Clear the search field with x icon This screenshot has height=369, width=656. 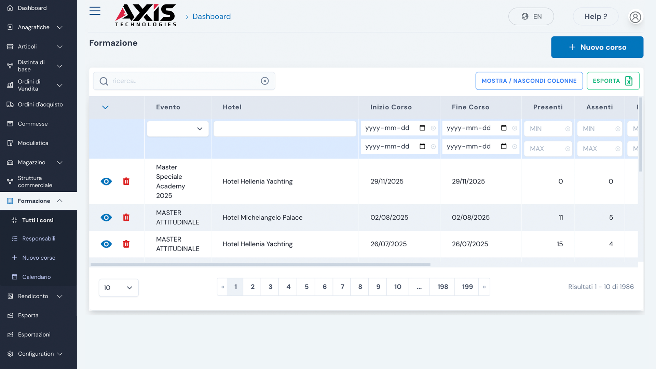pyautogui.click(x=265, y=81)
